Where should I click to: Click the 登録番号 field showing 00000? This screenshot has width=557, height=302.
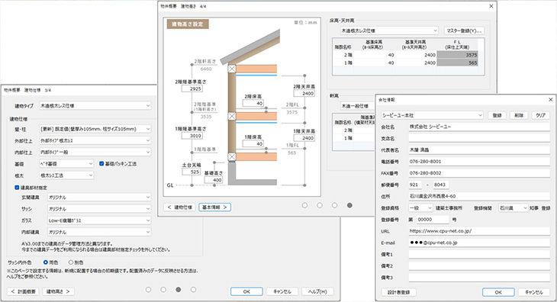pos(433,220)
